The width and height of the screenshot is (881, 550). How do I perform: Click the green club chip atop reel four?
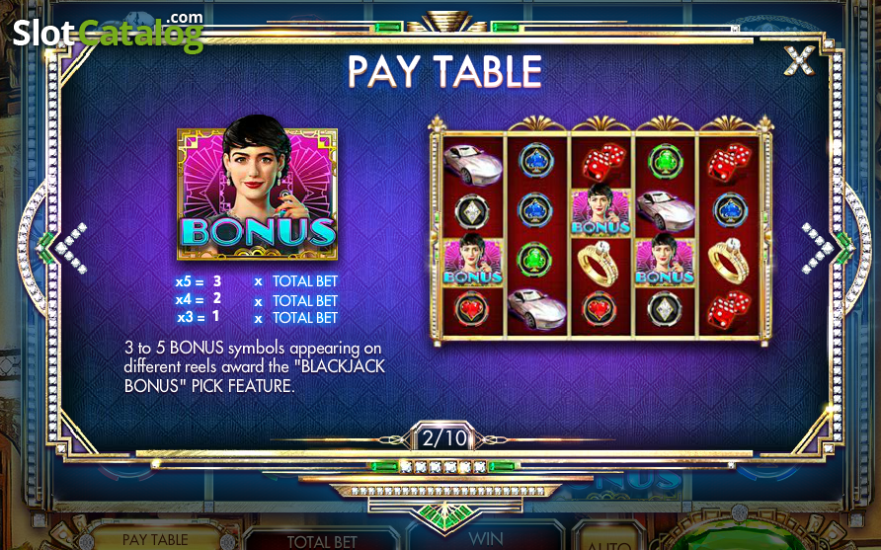pos(664,162)
